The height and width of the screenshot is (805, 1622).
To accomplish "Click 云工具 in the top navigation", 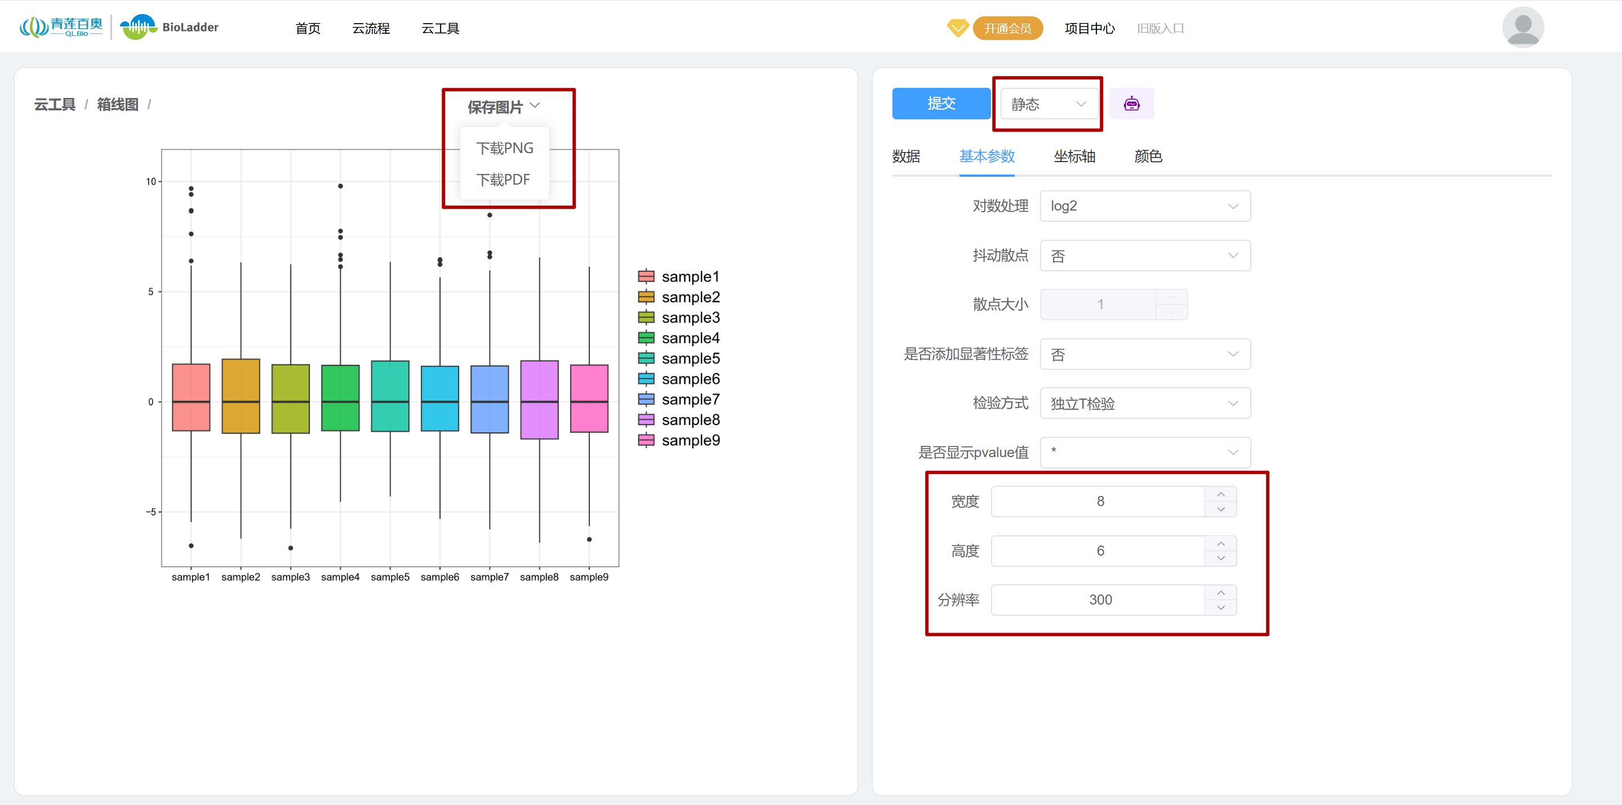I will pos(440,28).
